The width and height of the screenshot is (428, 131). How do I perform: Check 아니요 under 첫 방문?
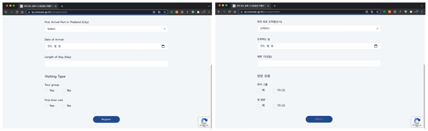click(x=274, y=106)
